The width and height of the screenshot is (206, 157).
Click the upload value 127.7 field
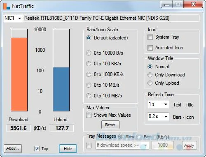tap(62, 128)
